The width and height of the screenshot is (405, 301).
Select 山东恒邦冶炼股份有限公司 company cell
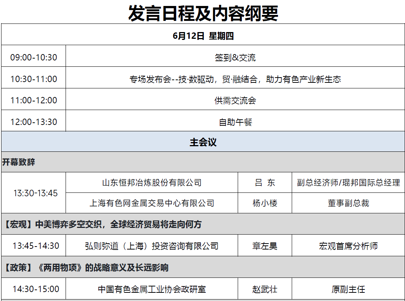152,182
